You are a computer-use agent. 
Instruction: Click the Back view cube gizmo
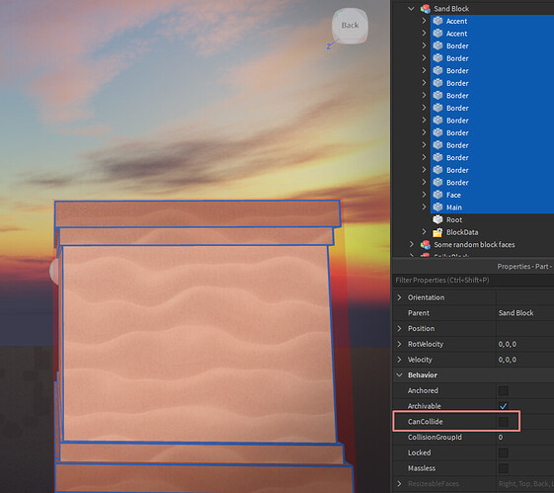pyautogui.click(x=350, y=26)
